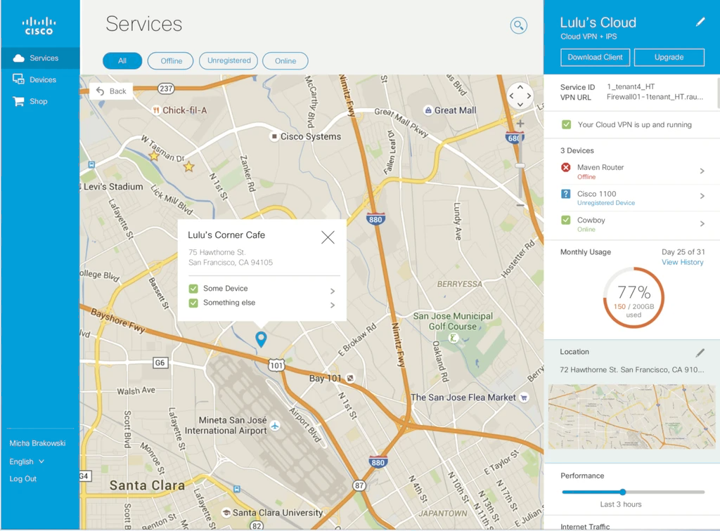720x531 pixels.
Task: Toggle the Some Device checkbox
Action: click(x=193, y=289)
